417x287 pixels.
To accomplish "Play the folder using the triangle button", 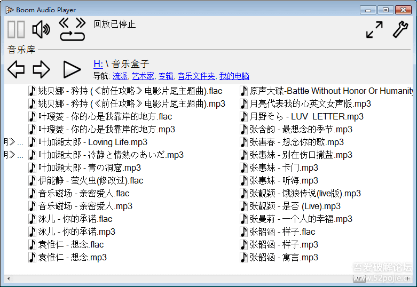I will [x=72, y=70].
